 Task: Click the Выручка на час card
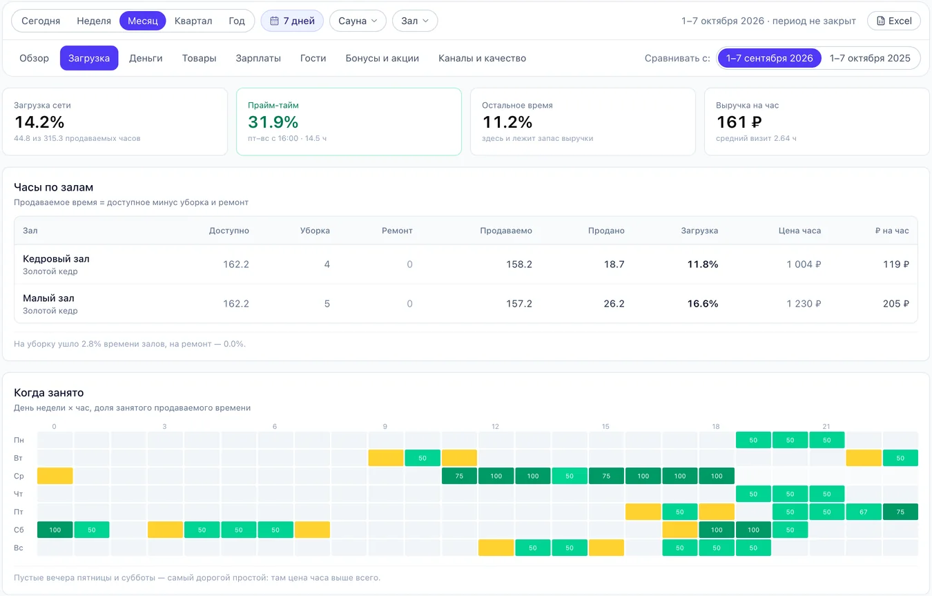[x=817, y=122]
